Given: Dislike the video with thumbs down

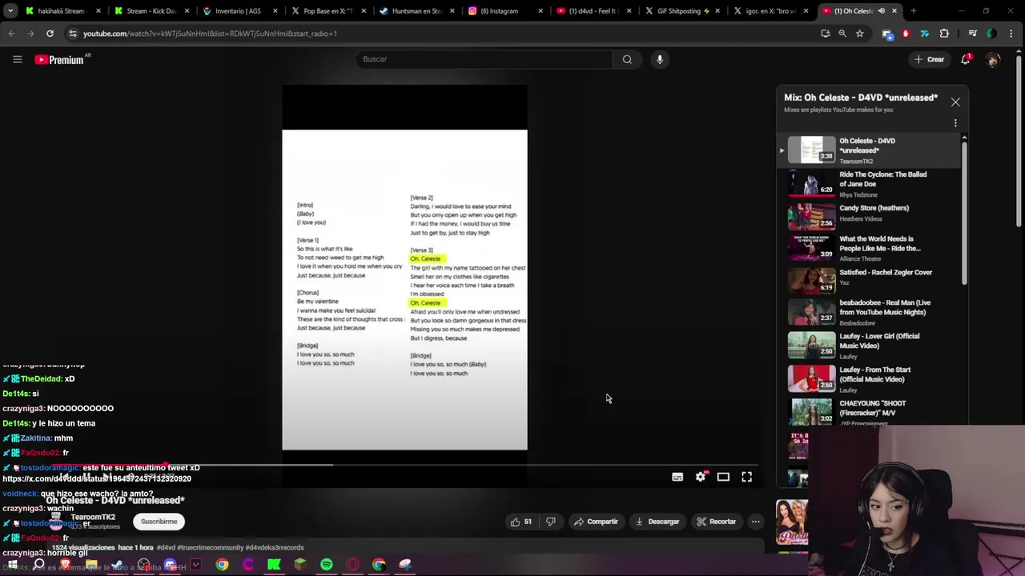Looking at the screenshot, I should pos(550,522).
